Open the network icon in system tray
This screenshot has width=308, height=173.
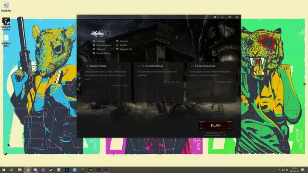click(283, 170)
